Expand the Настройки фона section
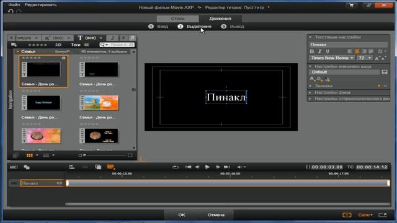 310,92
